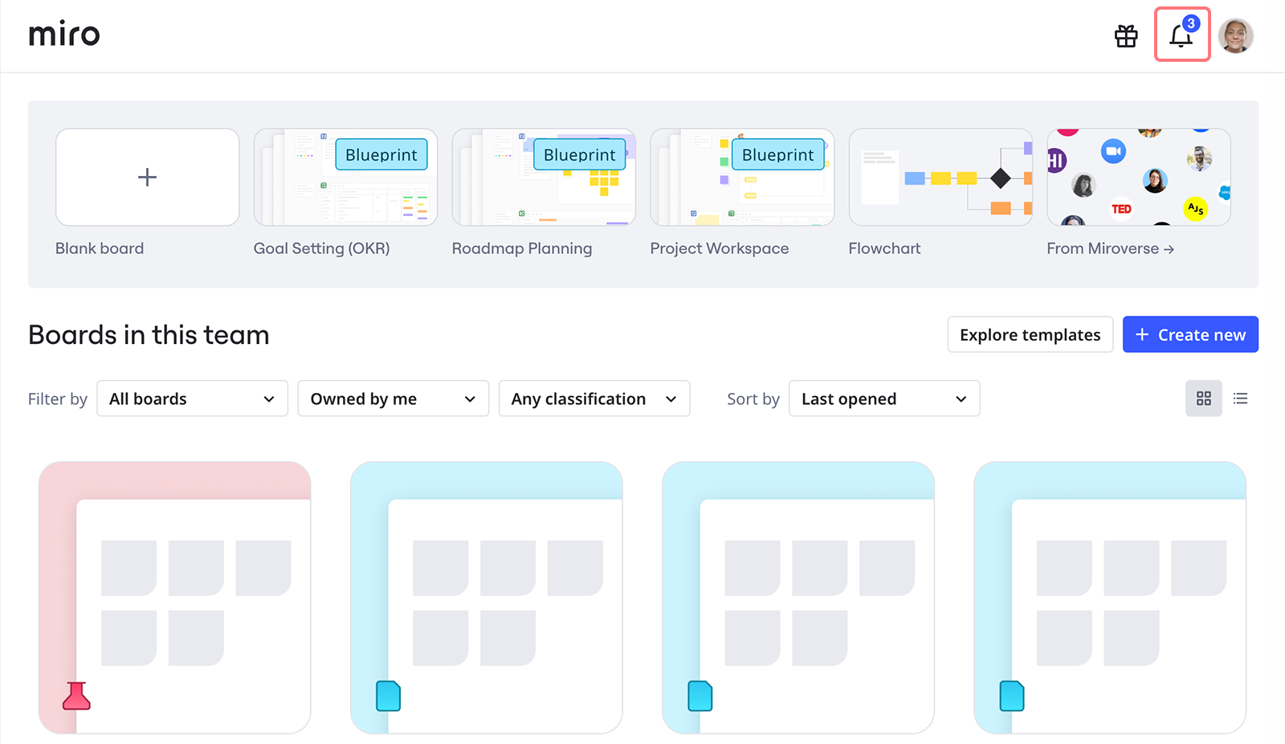1285x744 pixels.
Task: Click the blue document icon on second board
Action: [388, 696]
